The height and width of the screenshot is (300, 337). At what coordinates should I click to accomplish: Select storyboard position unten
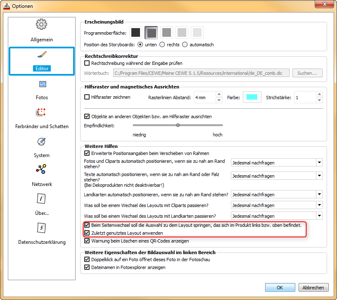tap(140, 45)
